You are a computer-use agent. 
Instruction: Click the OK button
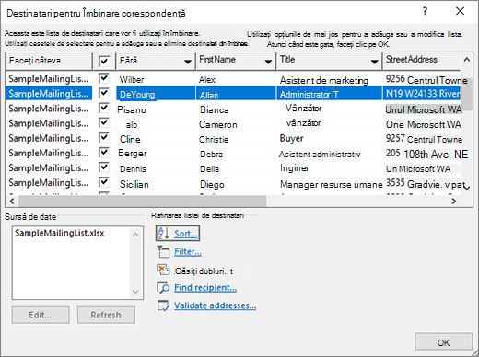443,342
